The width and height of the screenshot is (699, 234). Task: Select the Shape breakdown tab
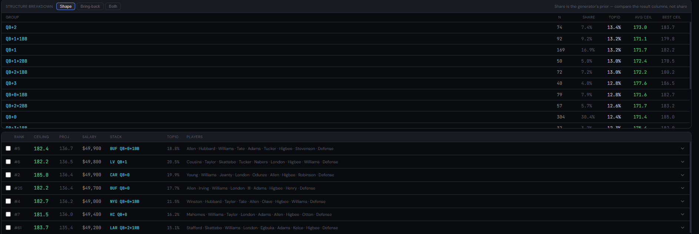66,6
